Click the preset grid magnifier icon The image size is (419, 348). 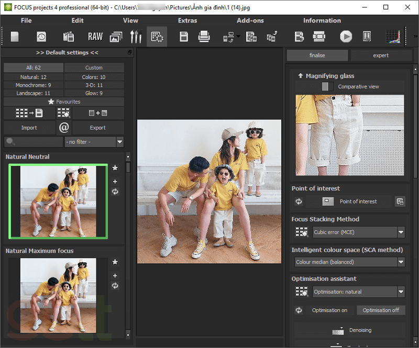64,113
